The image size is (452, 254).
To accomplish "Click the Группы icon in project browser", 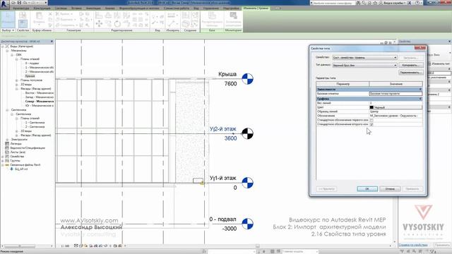I will (x=7, y=160).
